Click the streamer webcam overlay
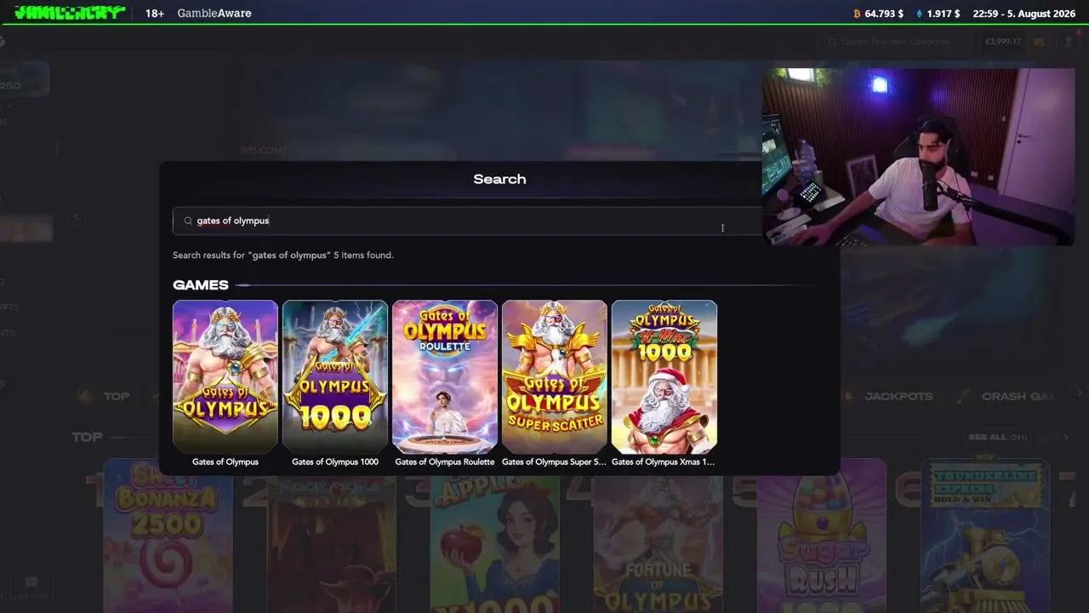This screenshot has height=613, width=1089. pos(918,157)
